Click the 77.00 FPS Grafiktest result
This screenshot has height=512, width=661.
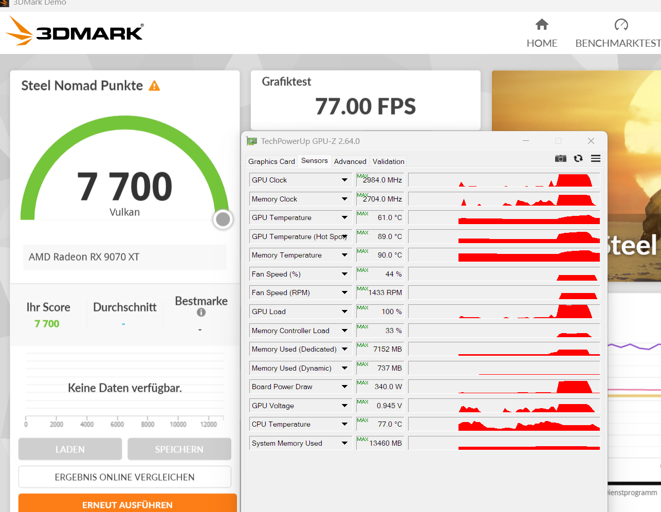(x=365, y=106)
